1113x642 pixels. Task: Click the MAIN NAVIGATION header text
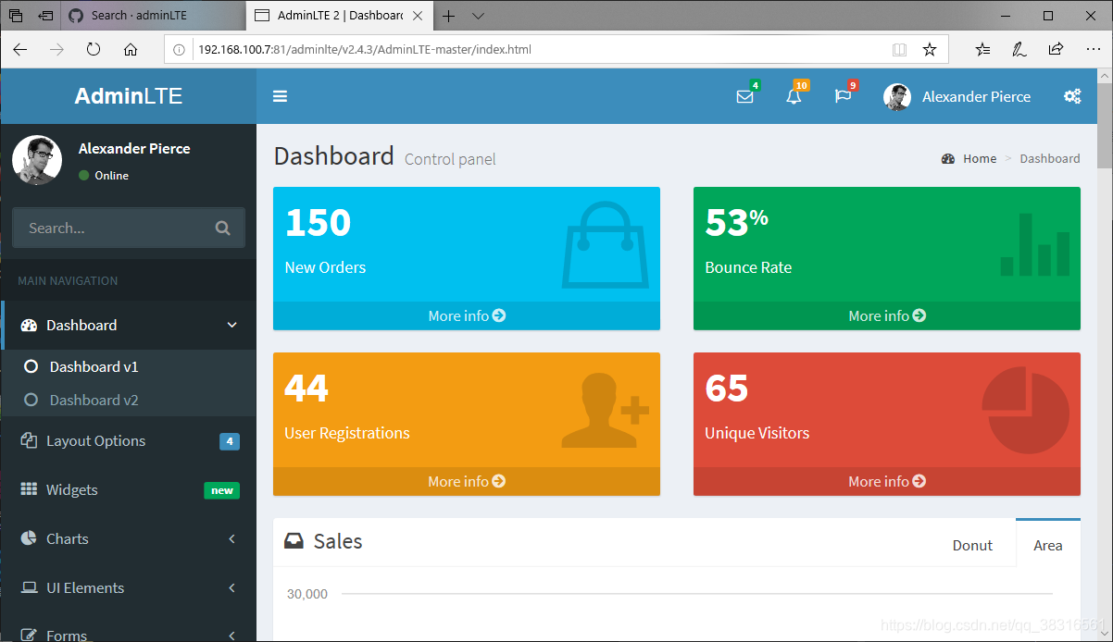tap(68, 280)
